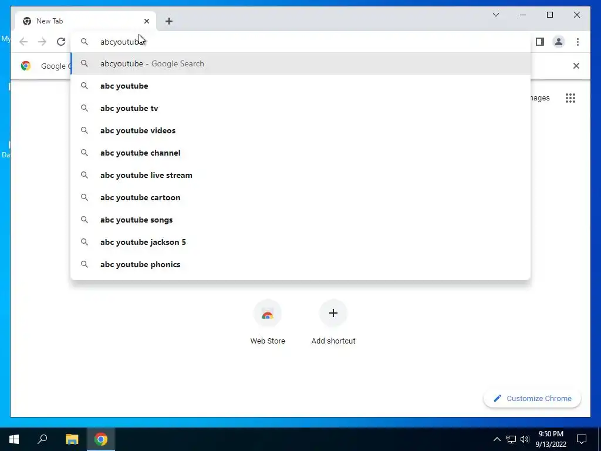Open the profile avatar menu
Image resolution: width=601 pixels, height=451 pixels.
[x=559, y=42]
